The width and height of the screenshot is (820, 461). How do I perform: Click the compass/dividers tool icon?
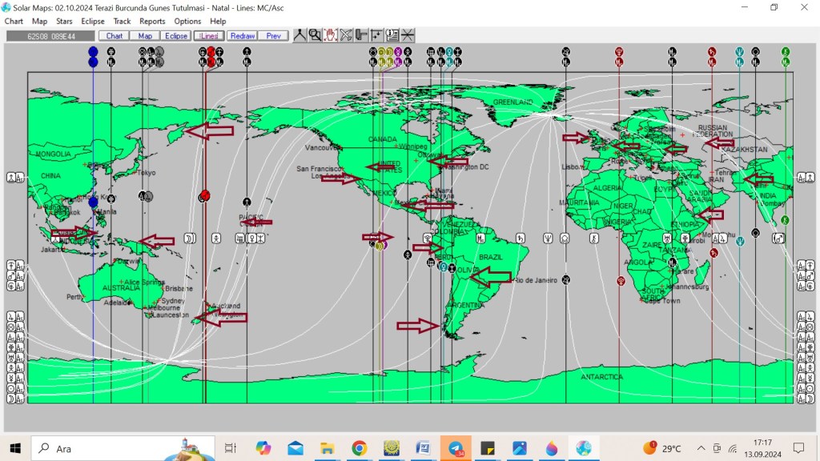(299, 35)
